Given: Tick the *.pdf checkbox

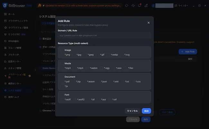Looking at the screenshot, I should (x=62, y=81).
